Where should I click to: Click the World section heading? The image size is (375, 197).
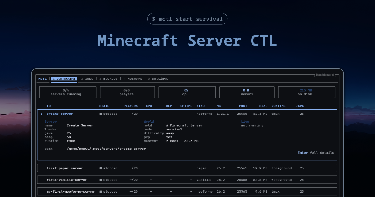149,122
